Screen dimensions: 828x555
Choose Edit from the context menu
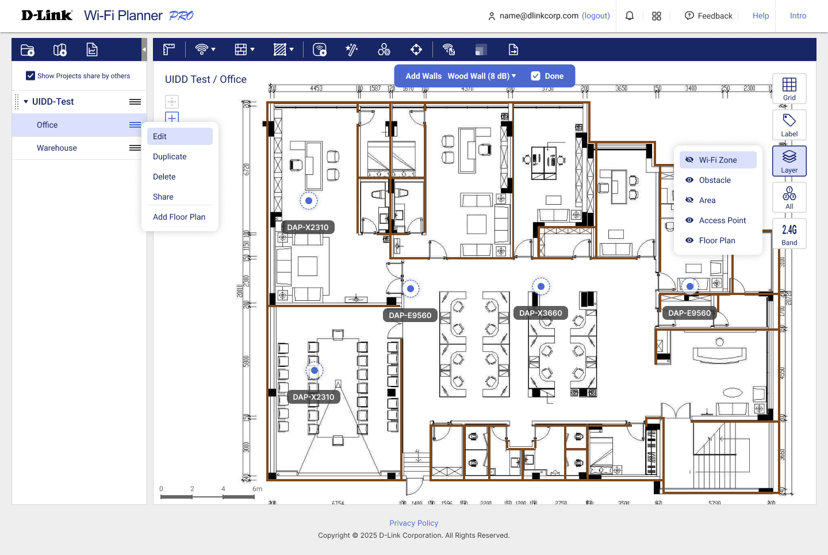[x=180, y=136]
